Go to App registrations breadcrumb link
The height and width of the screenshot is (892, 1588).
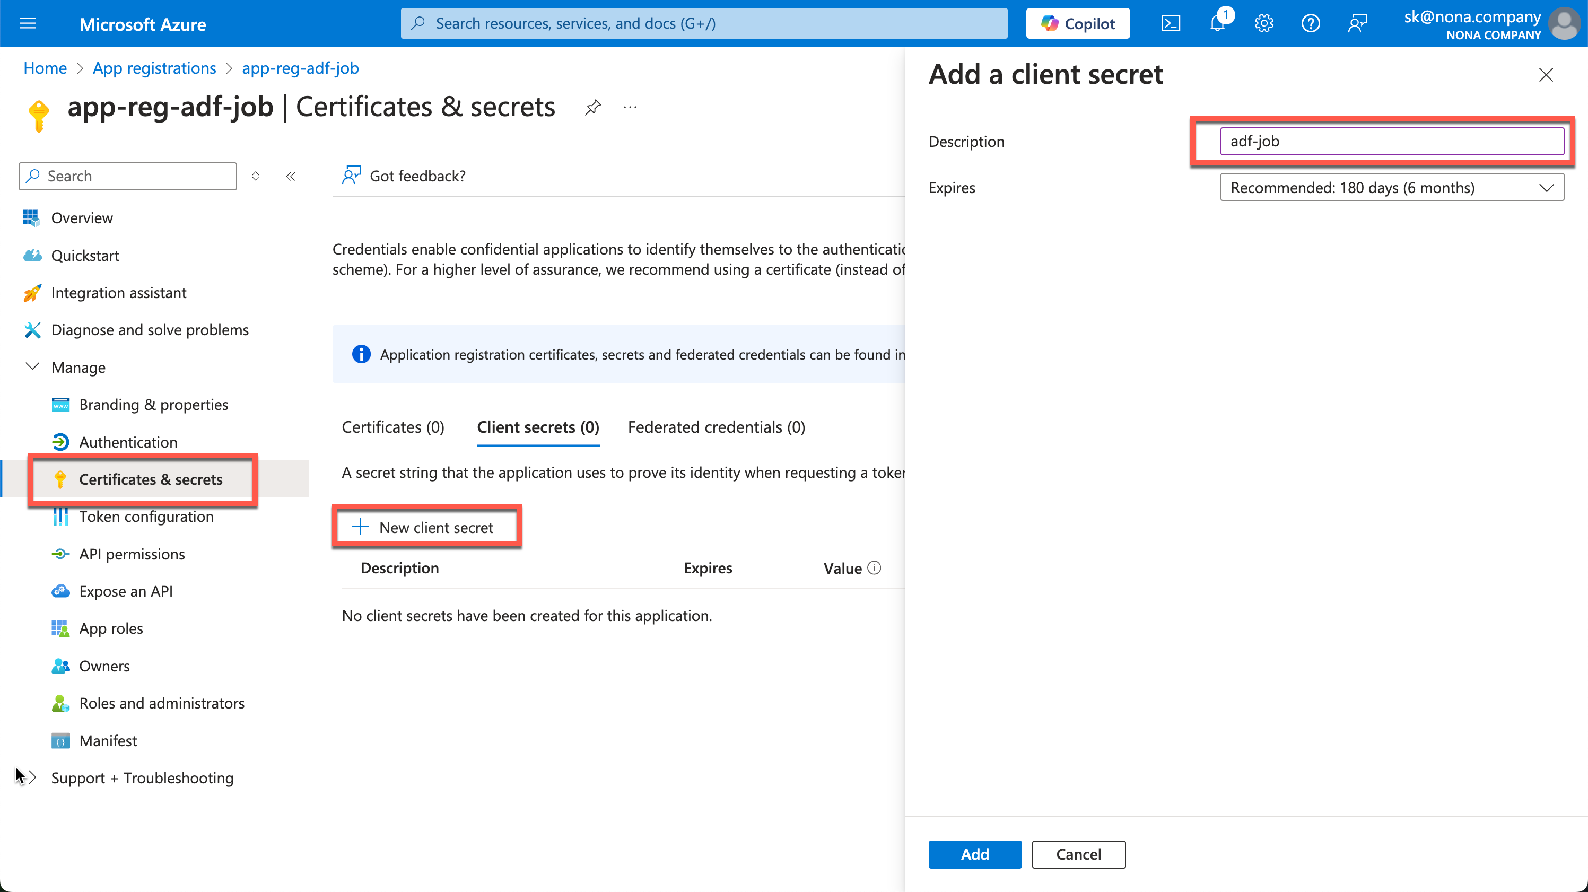coord(154,68)
